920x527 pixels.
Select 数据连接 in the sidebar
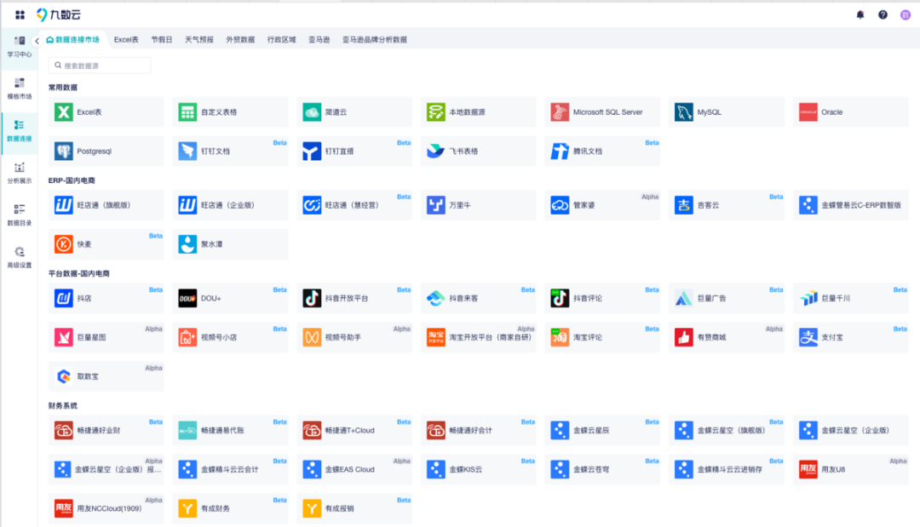[x=20, y=131]
